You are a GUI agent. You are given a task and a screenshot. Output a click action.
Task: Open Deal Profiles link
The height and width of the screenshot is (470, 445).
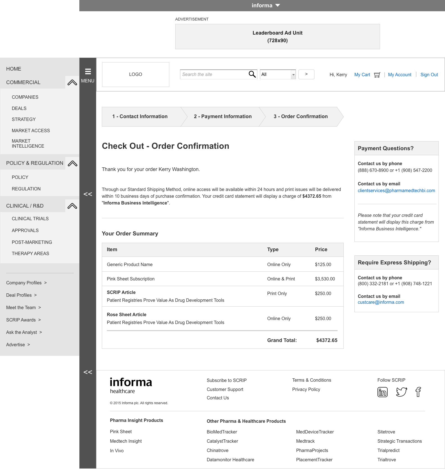point(21,295)
